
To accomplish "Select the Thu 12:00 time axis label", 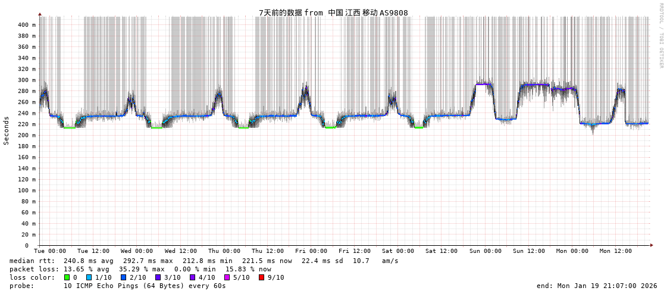I will [x=268, y=251].
